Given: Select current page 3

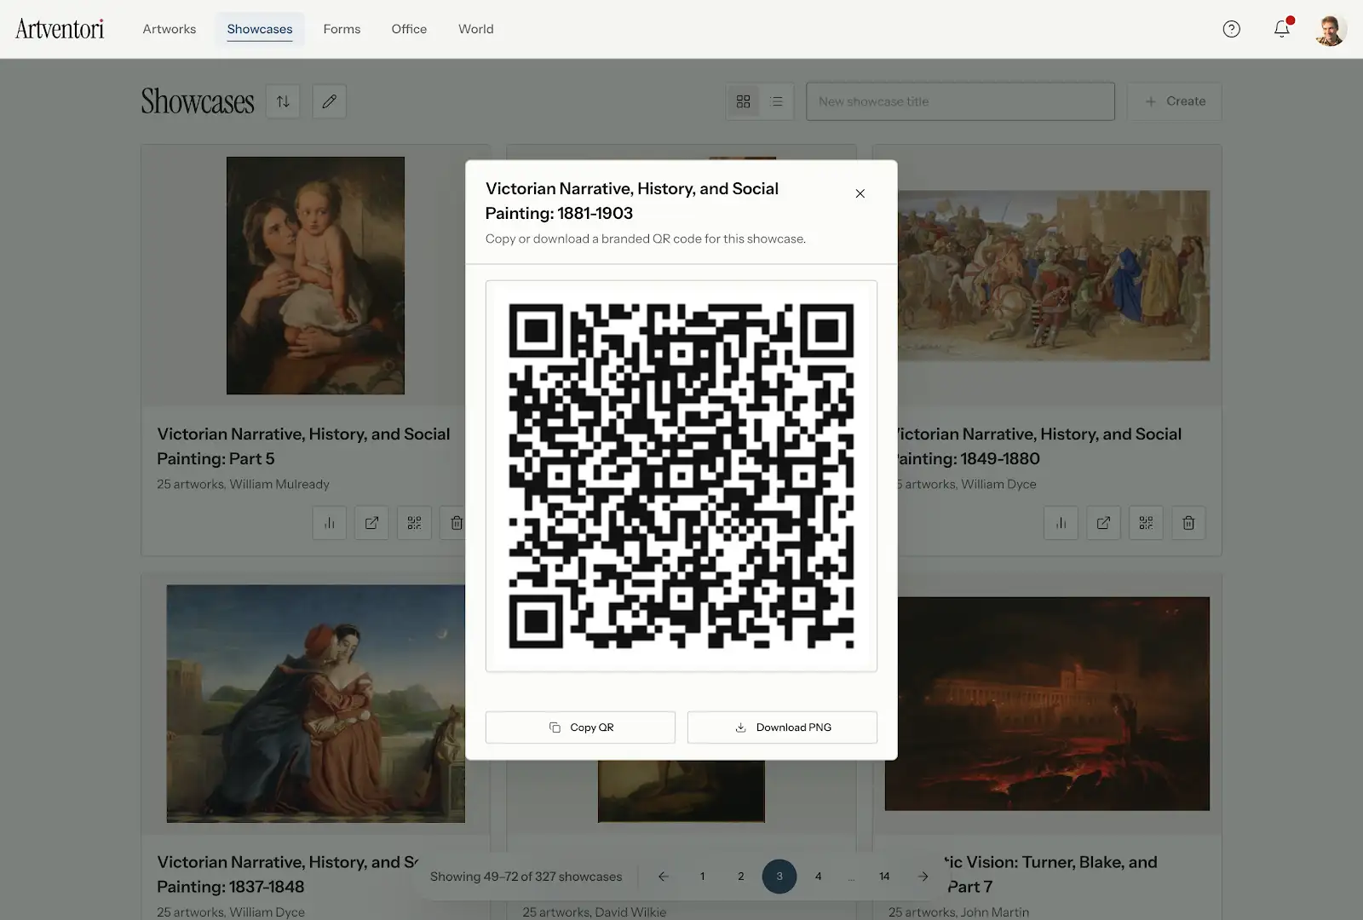Looking at the screenshot, I should [x=779, y=877].
